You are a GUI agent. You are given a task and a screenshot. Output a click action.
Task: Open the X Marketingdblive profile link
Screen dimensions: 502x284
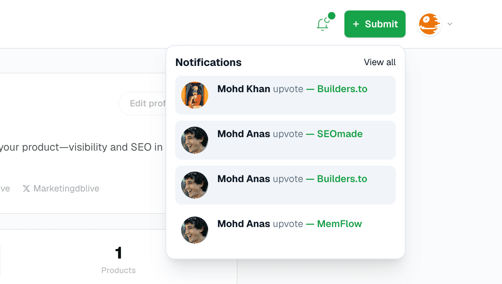click(x=61, y=188)
